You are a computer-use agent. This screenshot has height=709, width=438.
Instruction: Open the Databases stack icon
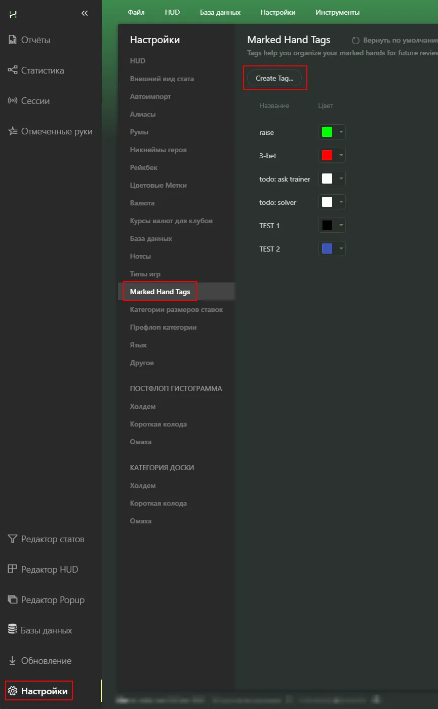pos(13,630)
